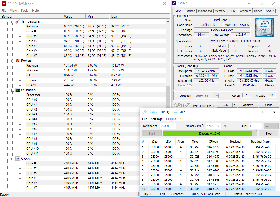This screenshot has width=280, height=197.
Task: Collapse the Utilization tree node
Action: pyautogui.click(x=12, y=90)
